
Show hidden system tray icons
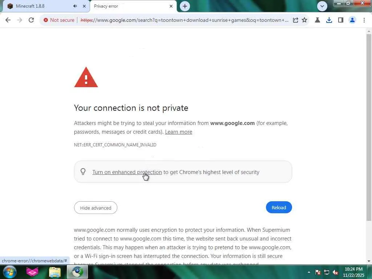[309, 272]
